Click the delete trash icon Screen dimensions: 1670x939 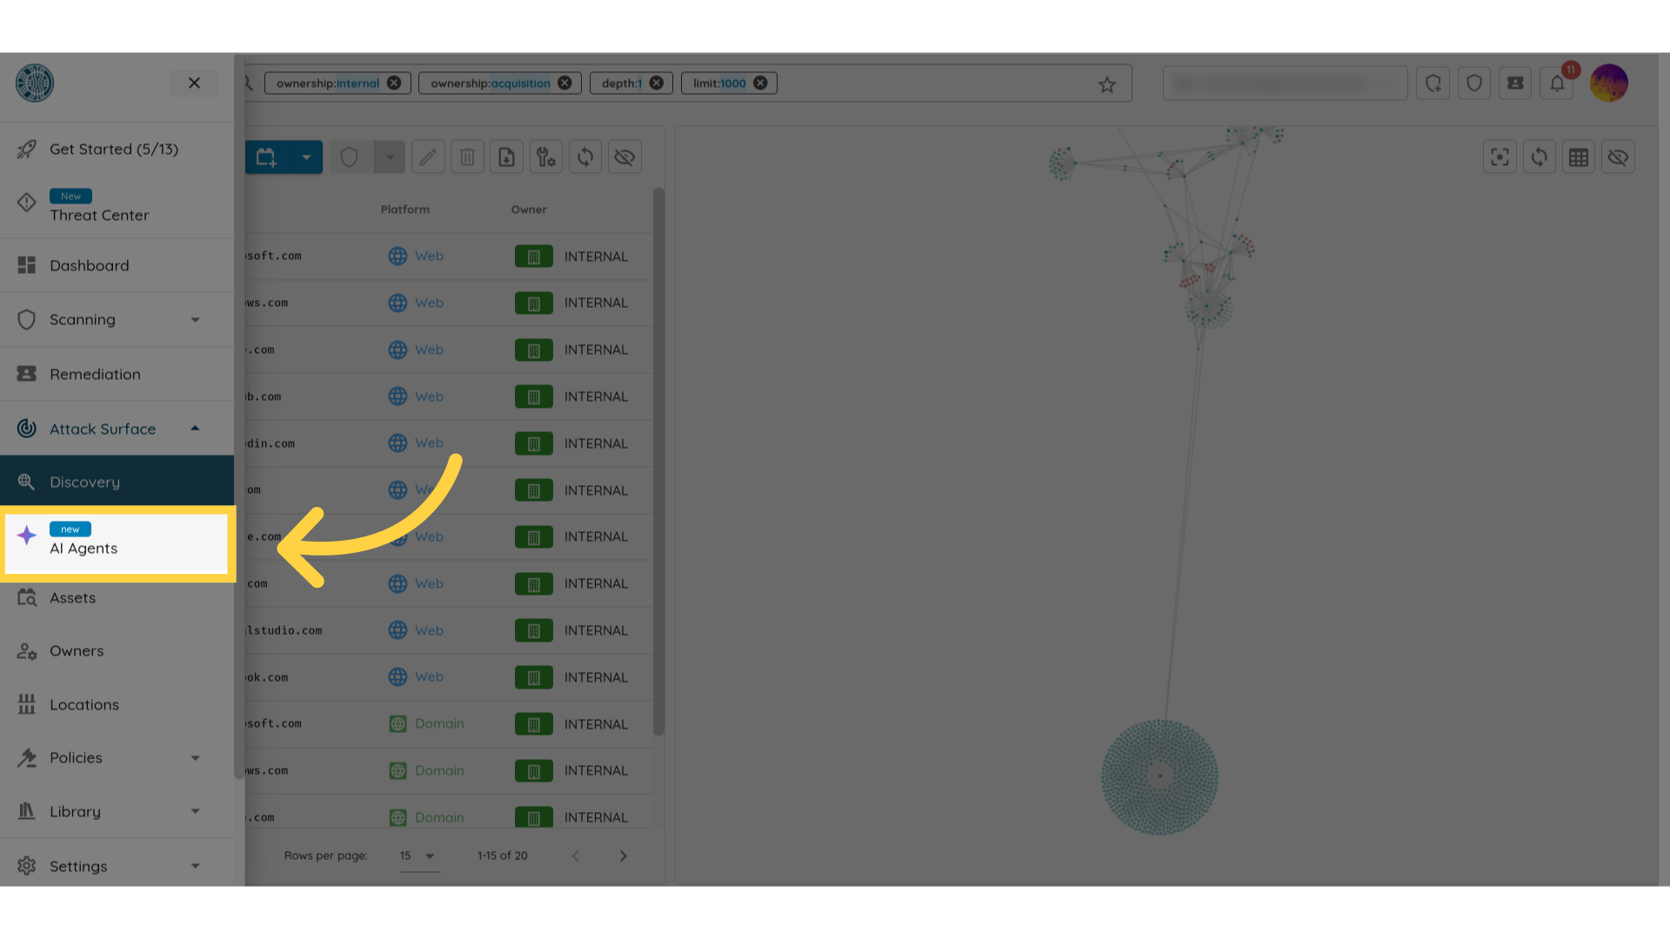click(467, 157)
